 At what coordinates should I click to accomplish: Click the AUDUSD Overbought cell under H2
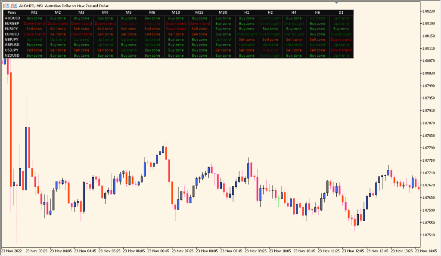pos(270,18)
